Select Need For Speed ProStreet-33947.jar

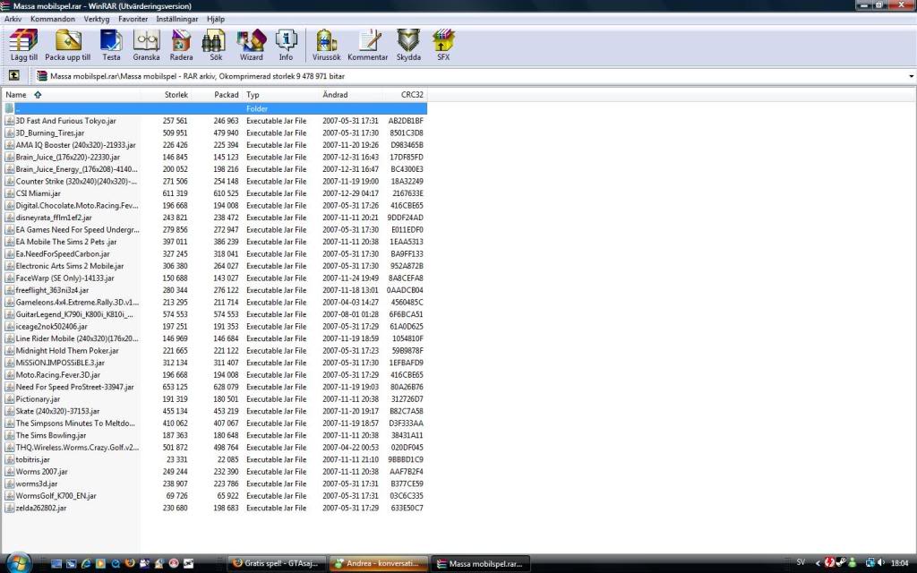[75, 387]
